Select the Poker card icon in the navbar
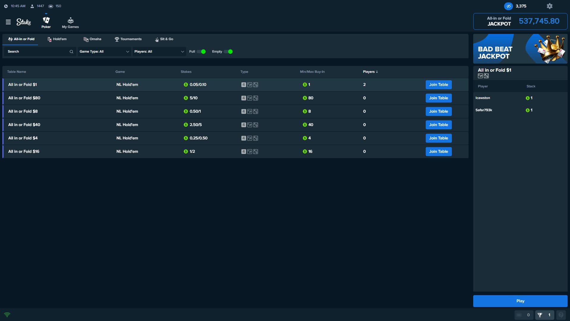The height and width of the screenshot is (321, 570). click(x=46, y=20)
